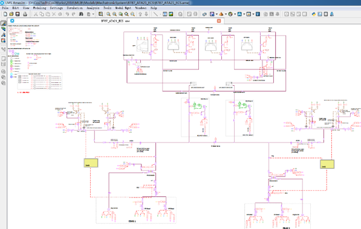The height and width of the screenshot is (229, 361).
Task: Open the Modeling menu
Action: coord(39,8)
